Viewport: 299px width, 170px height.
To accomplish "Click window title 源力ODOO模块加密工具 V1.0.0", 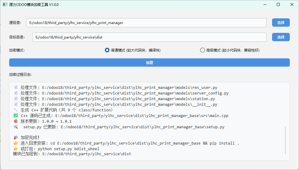I will [34, 4].
